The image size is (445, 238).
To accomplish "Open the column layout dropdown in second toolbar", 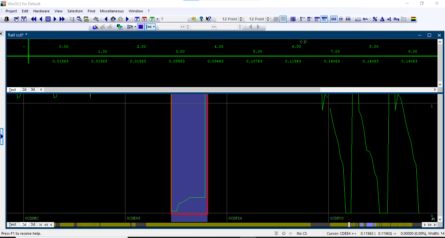I will pos(154,27).
